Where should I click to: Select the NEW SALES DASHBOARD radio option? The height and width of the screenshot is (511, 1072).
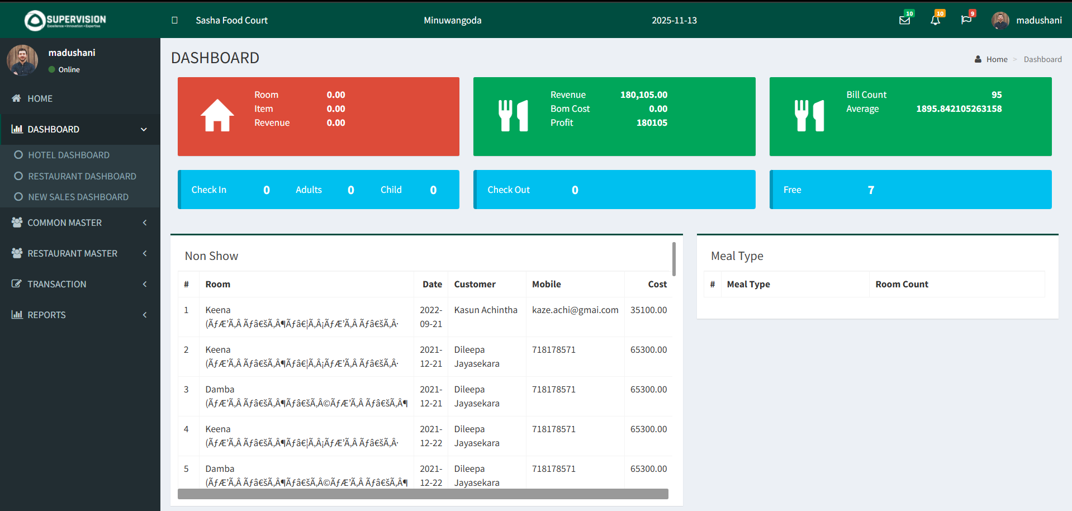click(x=18, y=197)
